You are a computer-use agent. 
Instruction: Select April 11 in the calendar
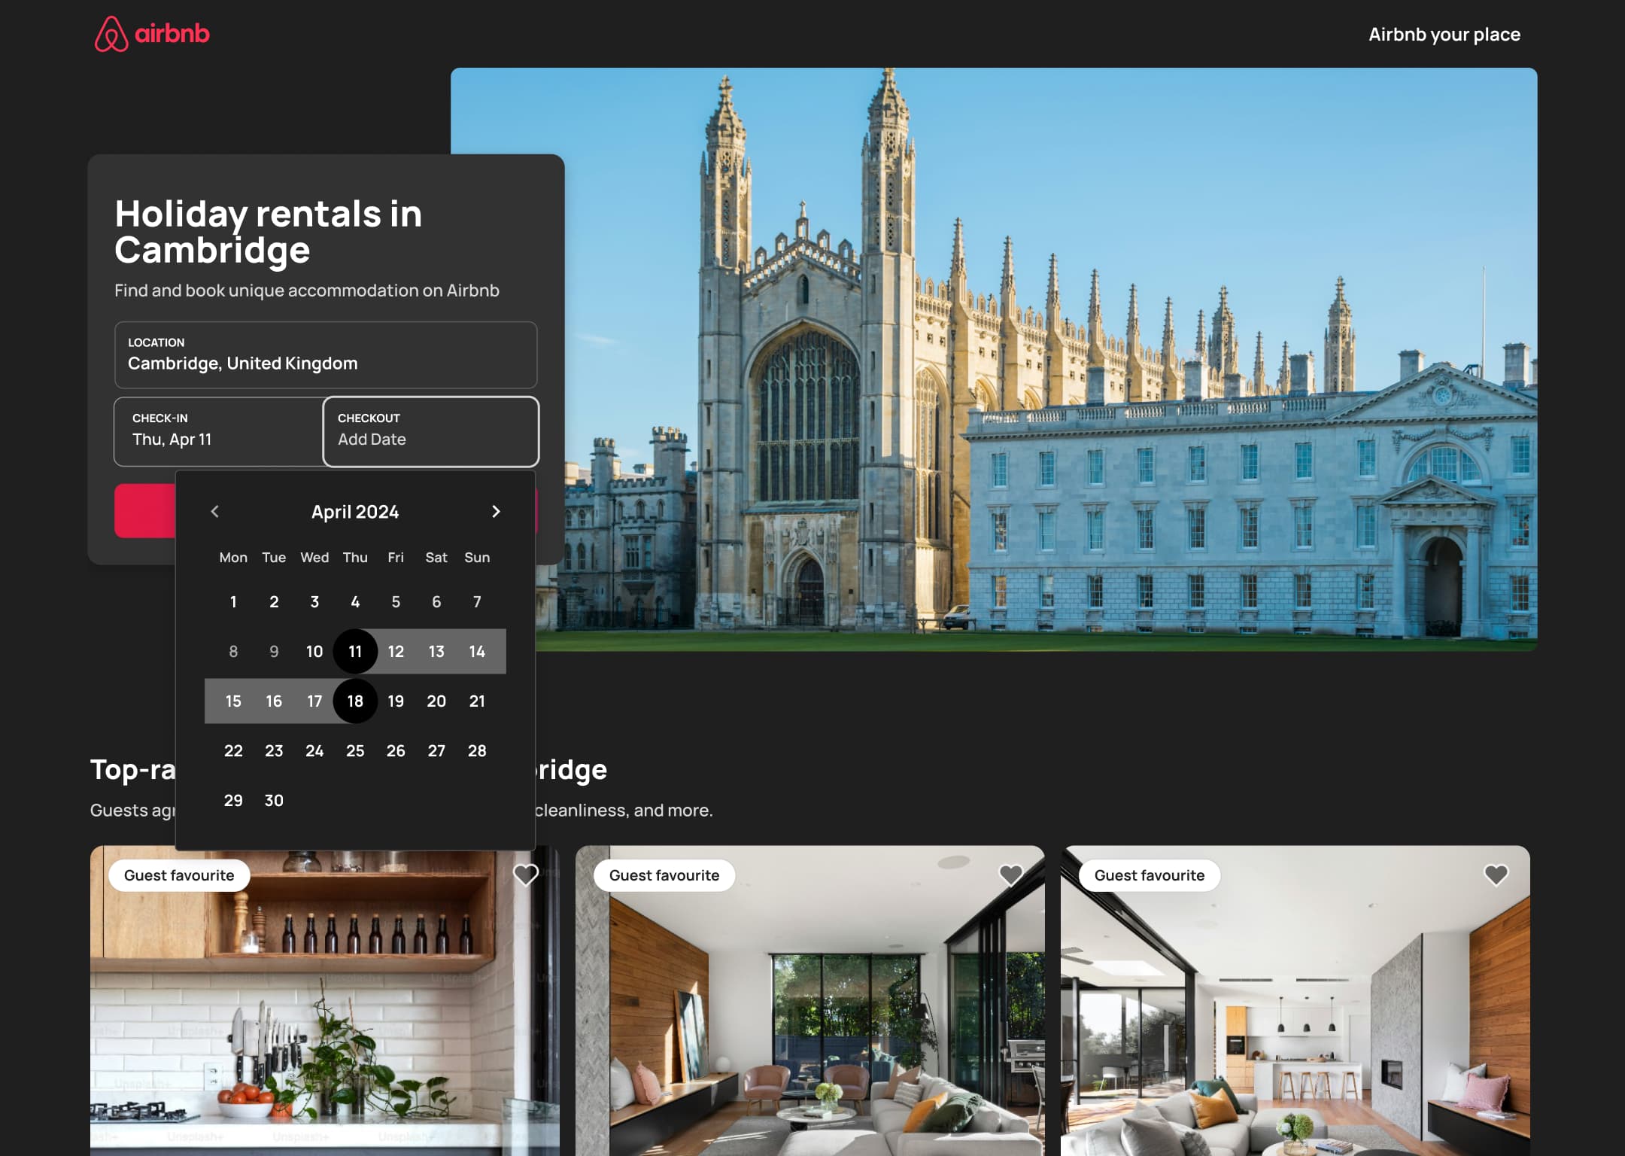click(355, 651)
